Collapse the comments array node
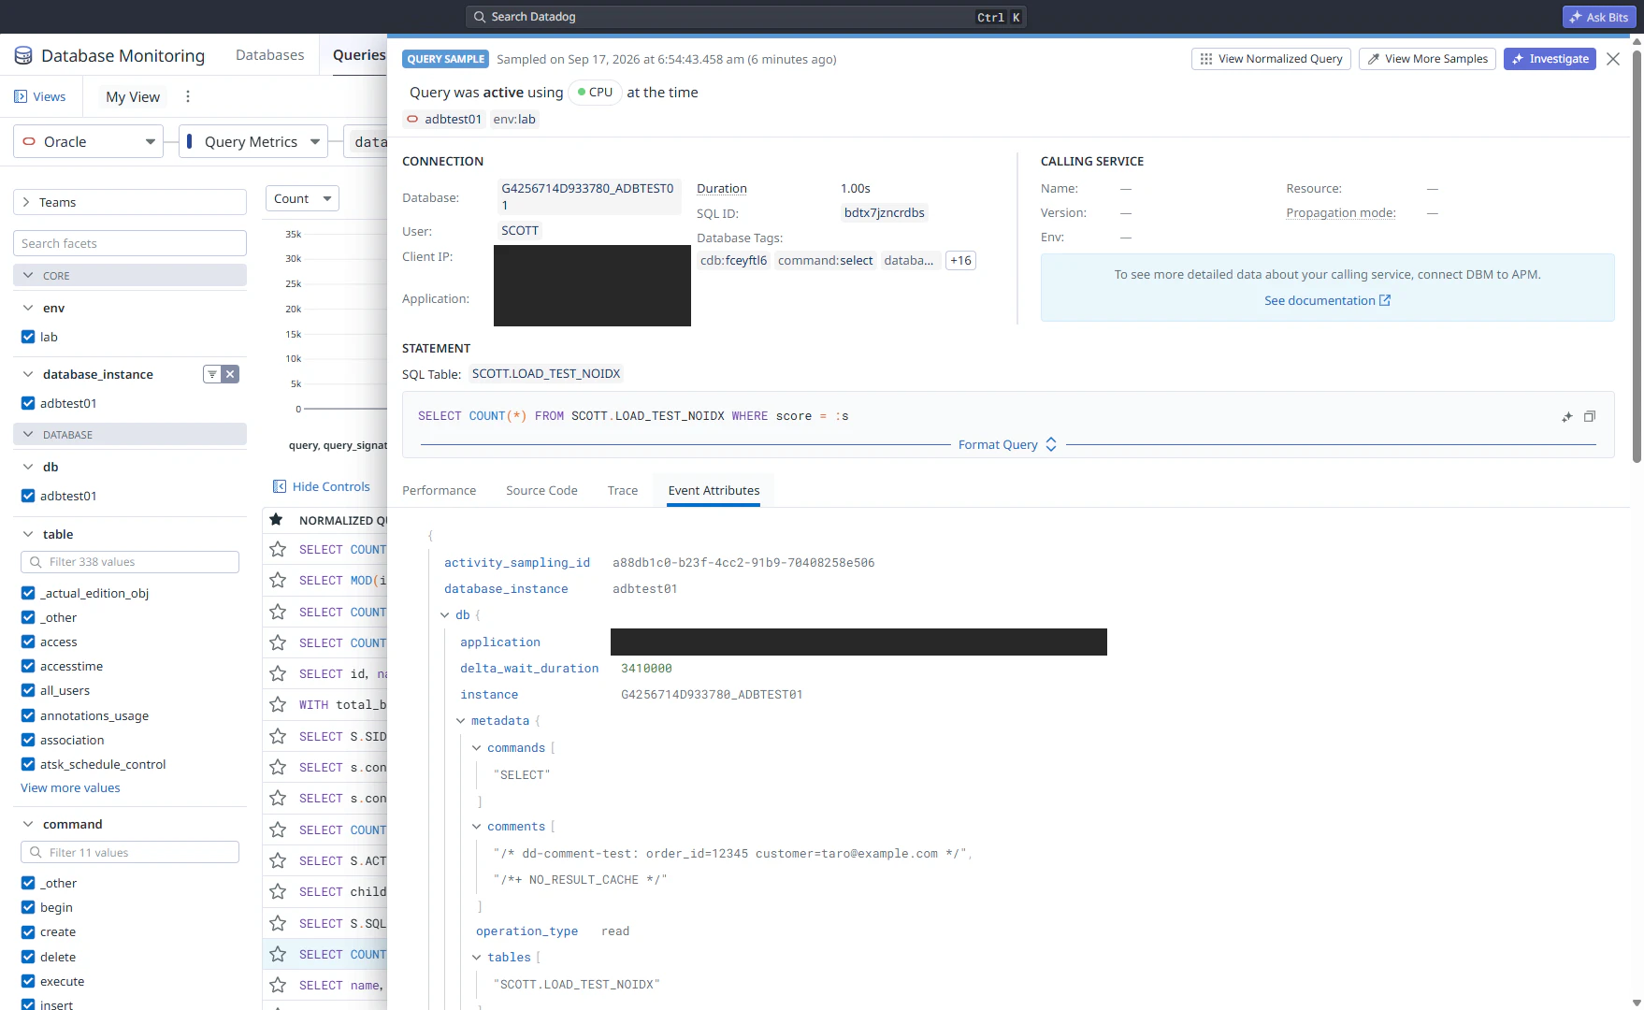 [x=477, y=827]
